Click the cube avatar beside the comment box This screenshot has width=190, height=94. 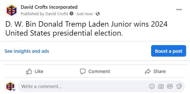10,86
